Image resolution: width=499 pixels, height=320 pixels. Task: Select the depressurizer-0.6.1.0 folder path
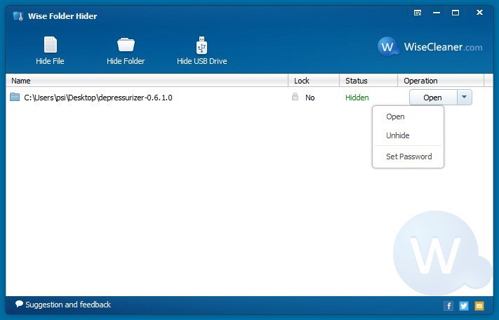pyautogui.click(x=98, y=98)
